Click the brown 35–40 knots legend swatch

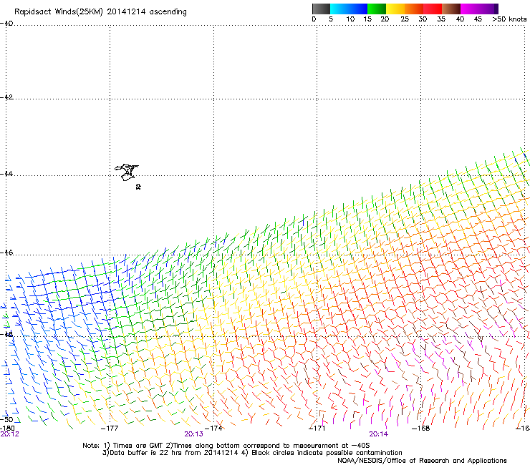(451, 9)
